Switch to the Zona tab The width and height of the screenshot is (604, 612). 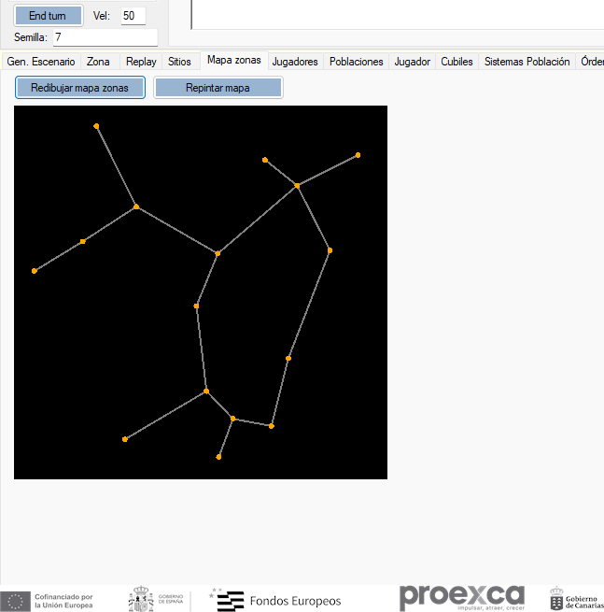[98, 62]
